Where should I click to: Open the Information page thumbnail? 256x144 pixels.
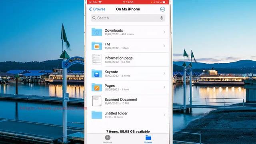click(x=97, y=60)
